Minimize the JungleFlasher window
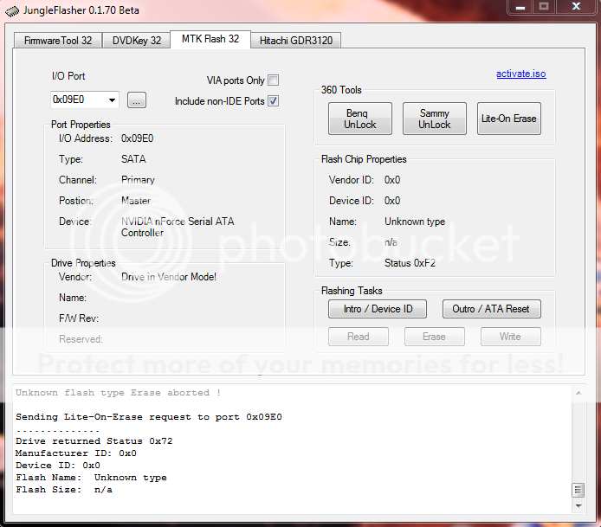601x527 pixels. (520, 7)
